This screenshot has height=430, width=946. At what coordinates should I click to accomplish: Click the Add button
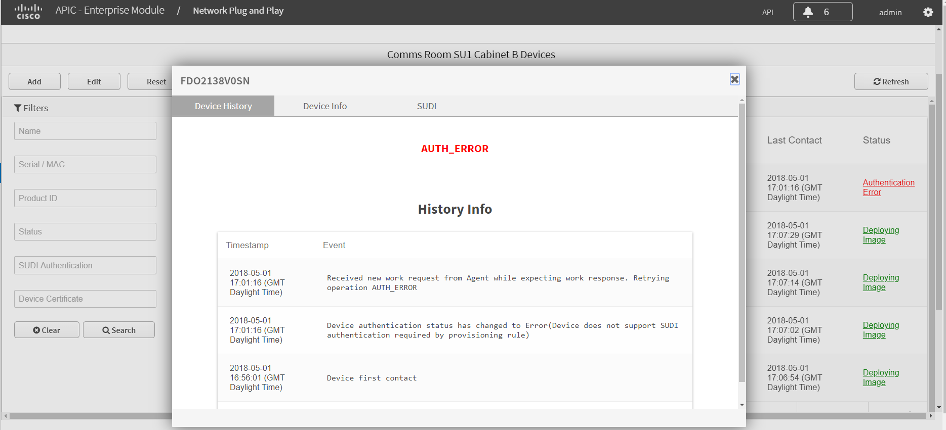pos(34,81)
